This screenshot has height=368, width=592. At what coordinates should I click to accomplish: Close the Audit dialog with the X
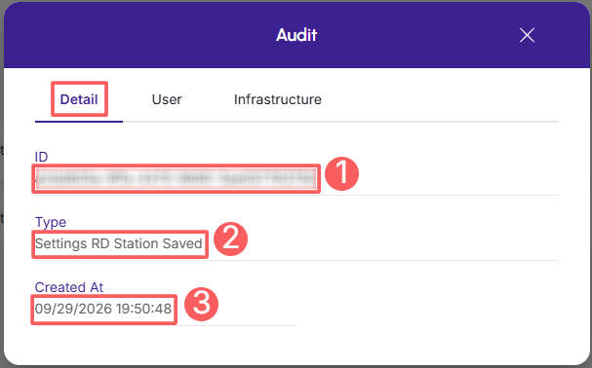[527, 35]
